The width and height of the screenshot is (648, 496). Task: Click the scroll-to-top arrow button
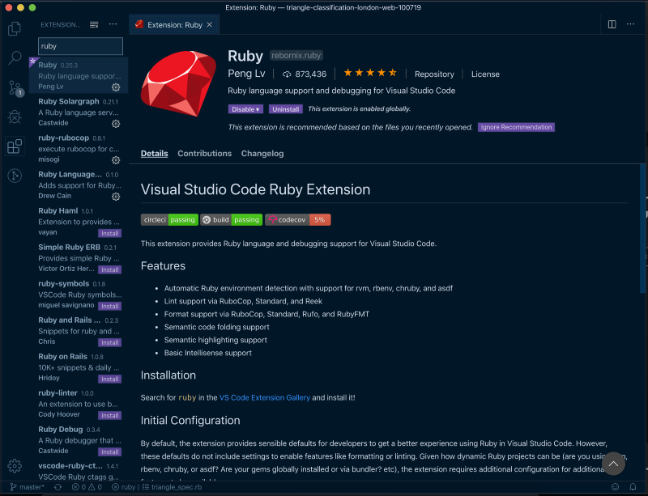click(613, 464)
